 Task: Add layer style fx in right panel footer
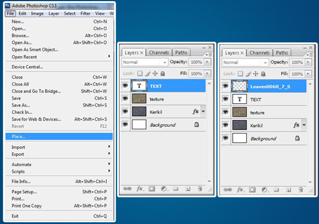coord(240,190)
